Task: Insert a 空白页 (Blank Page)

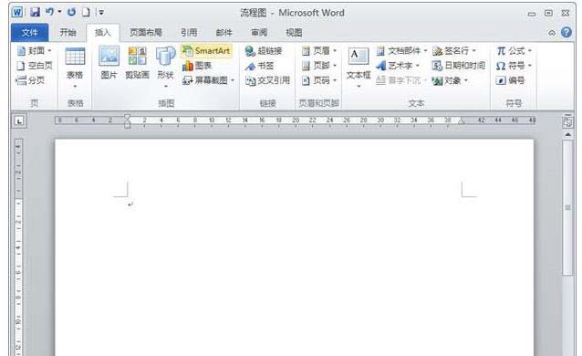Action: point(35,66)
